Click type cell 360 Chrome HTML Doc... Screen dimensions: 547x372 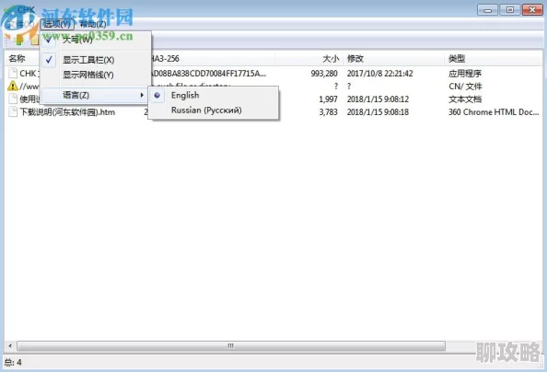tap(494, 112)
